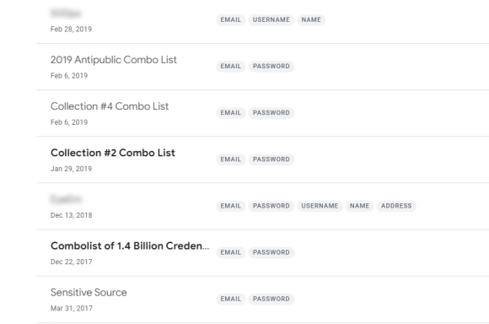Click NAME tag on Dec 13, 2018 row
This screenshot has height=324, width=489.
coord(359,206)
